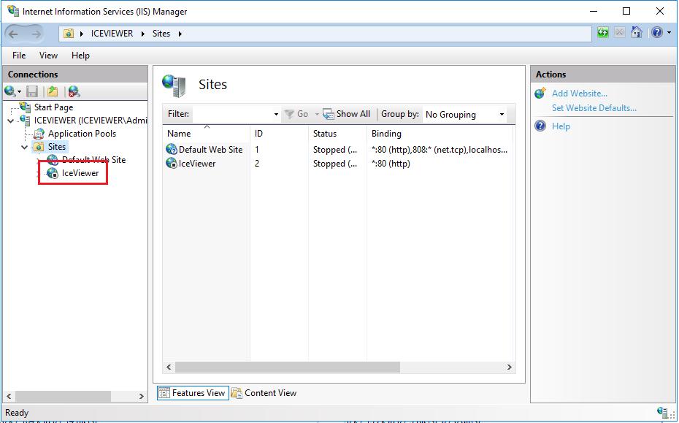Click the create new connection globe icon

(x=10, y=91)
